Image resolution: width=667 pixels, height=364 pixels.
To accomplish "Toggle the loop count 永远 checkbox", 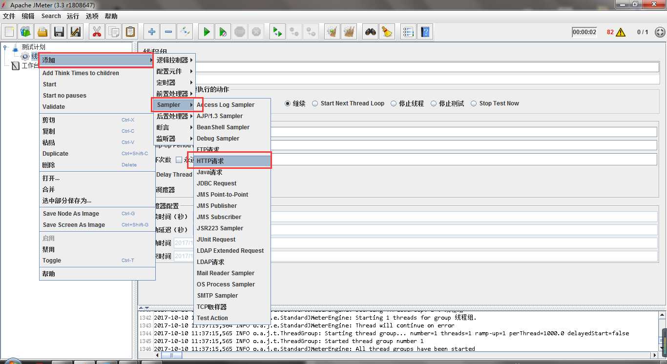I will [x=179, y=160].
